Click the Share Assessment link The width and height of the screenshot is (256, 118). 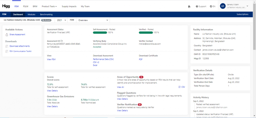click(17, 34)
